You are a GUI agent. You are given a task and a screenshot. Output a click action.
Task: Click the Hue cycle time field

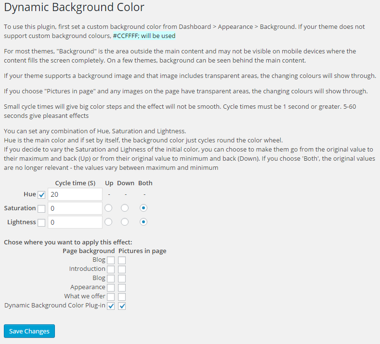pos(75,194)
